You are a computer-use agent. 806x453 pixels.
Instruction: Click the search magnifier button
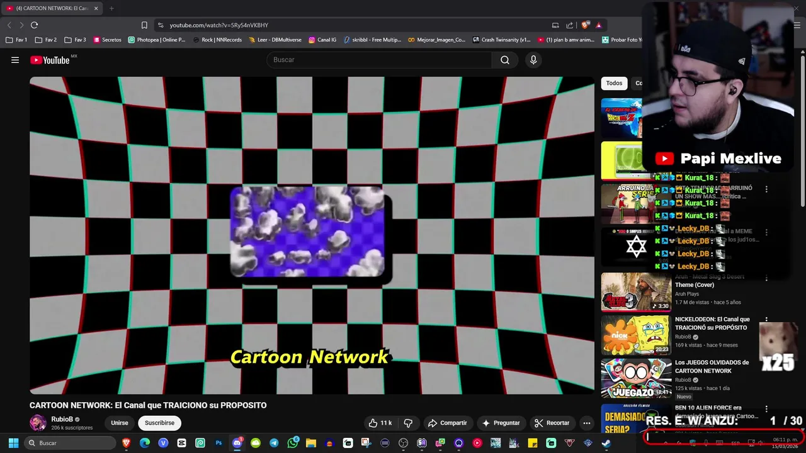click(505, 60)
